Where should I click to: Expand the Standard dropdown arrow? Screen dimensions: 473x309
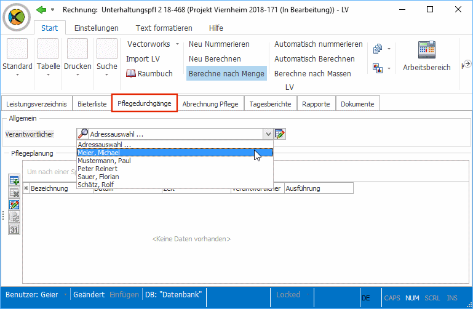pos(17,74)
